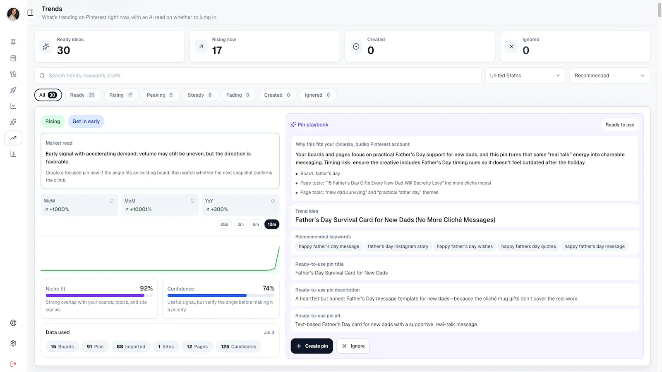Toggle the sidebar panel icon
The width and height of the screenshot is (662, 372).
[x=30, y=13]
